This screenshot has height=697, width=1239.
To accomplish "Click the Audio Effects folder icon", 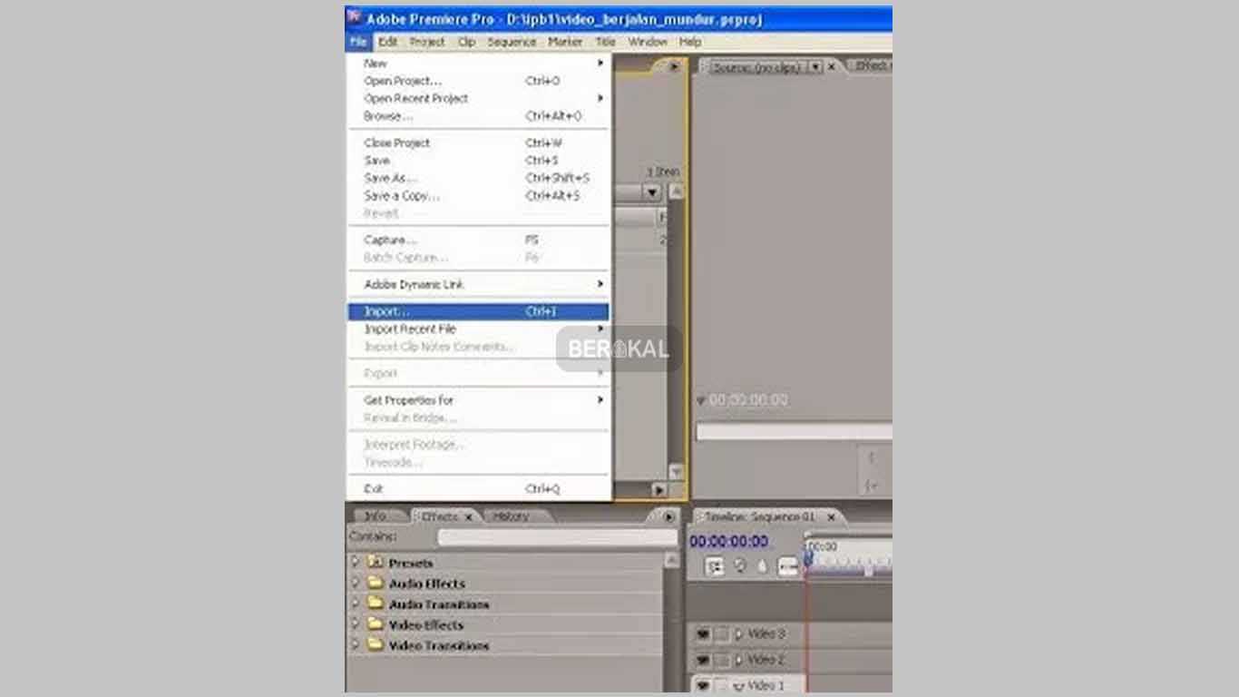I will [x=376, y=584].
